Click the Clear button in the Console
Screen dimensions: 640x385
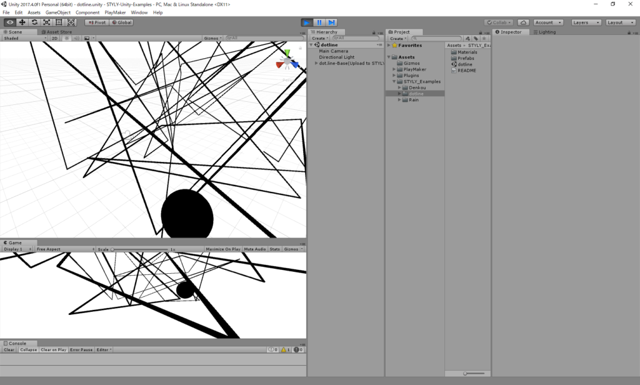(x=8, y=350)
